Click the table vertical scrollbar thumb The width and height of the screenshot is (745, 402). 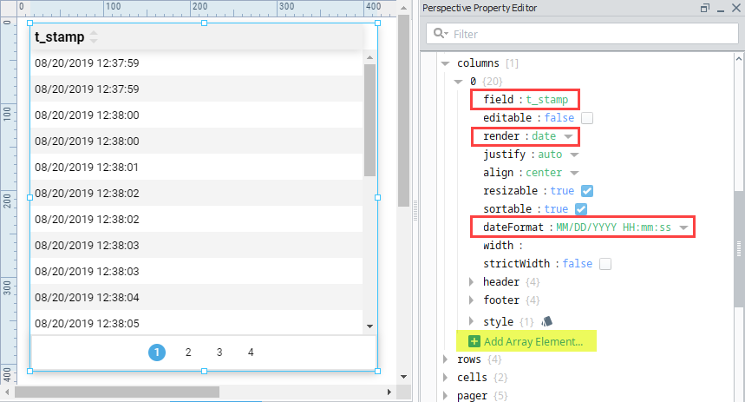point(370,120)
